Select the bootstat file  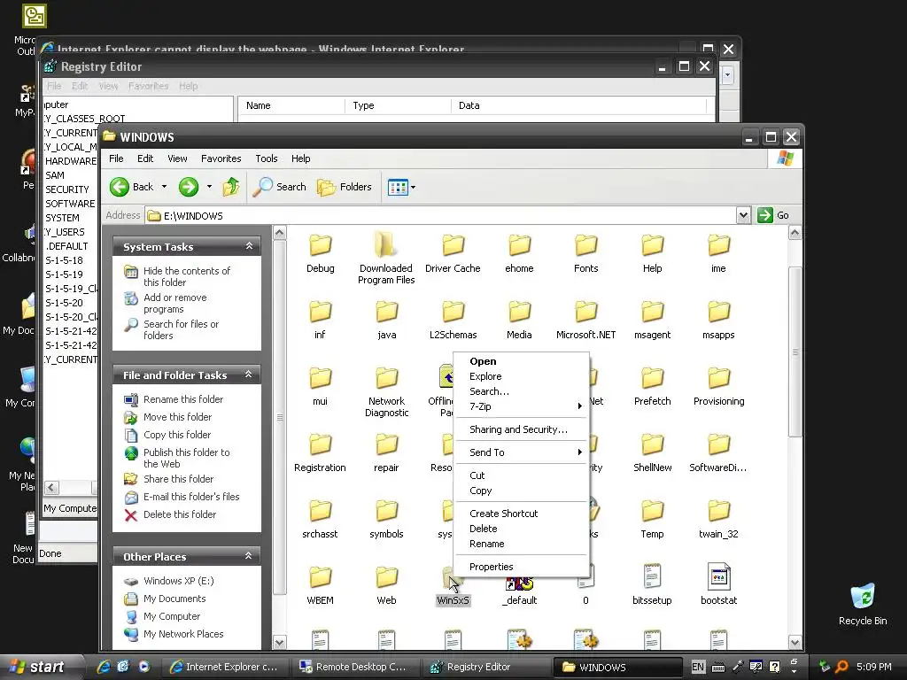coord(718,584)
